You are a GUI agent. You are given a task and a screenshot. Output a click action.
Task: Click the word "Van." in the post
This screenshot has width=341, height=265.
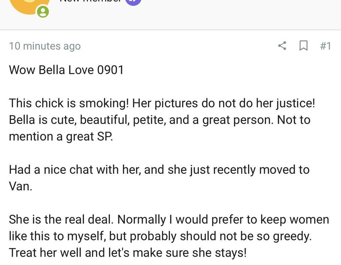21,186
